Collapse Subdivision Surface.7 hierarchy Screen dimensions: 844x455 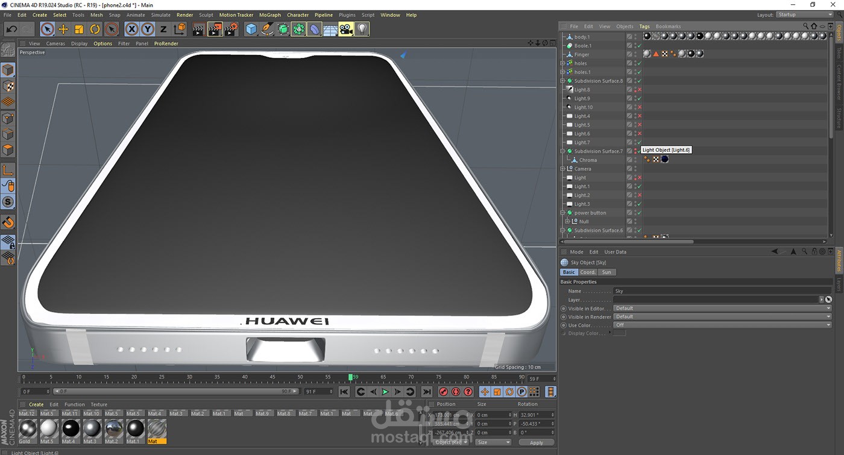(563, 151)
